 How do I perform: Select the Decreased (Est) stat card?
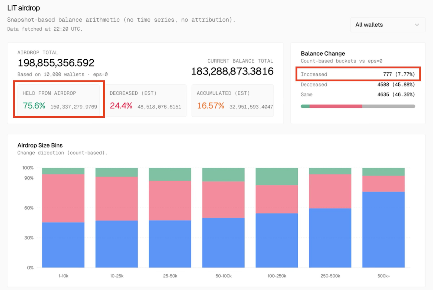coord(145,100)
